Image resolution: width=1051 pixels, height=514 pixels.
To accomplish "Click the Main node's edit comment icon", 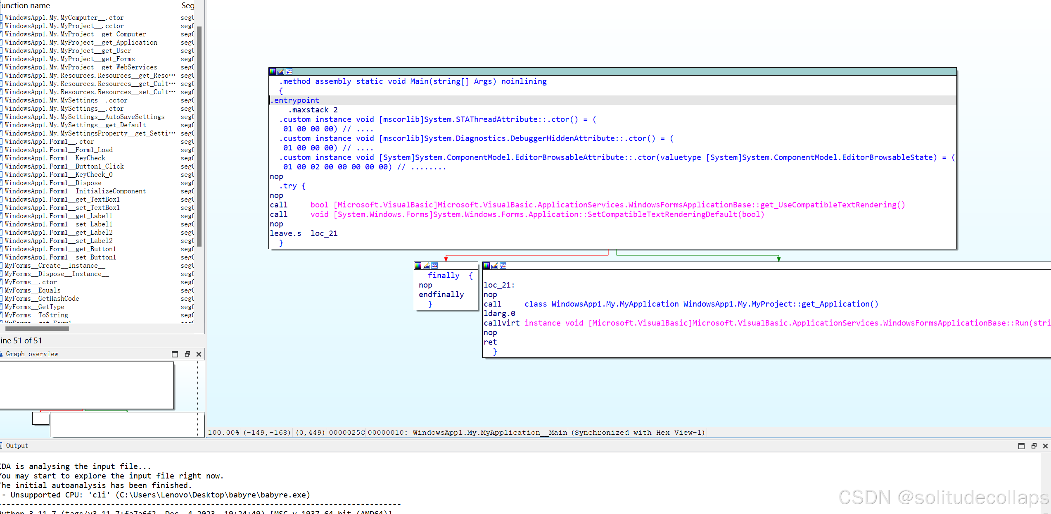I will click(281, 71).
